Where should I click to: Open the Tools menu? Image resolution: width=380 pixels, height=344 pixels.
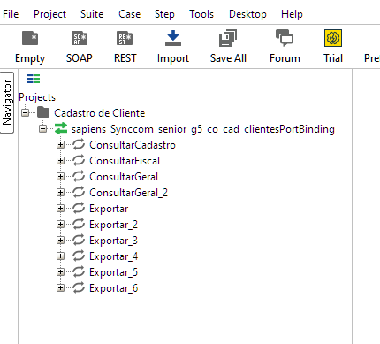[201, 14]
